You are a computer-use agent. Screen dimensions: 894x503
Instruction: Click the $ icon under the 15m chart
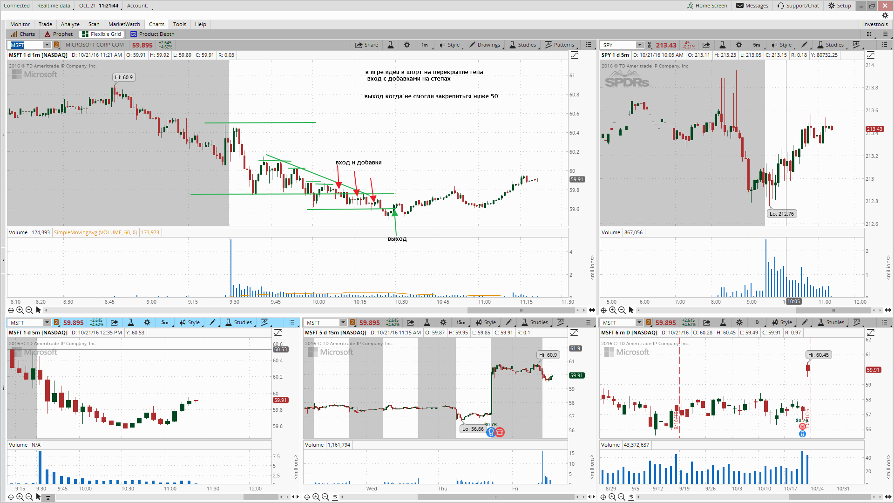pos(335,497)
